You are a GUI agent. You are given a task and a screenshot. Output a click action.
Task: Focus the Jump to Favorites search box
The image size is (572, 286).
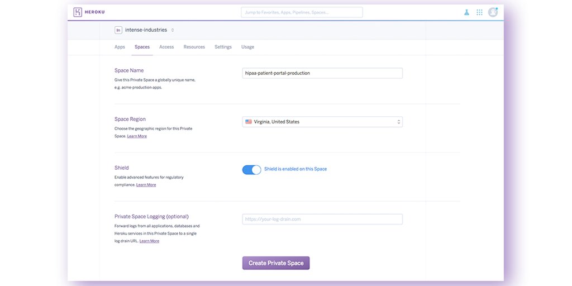coord(302,12)
